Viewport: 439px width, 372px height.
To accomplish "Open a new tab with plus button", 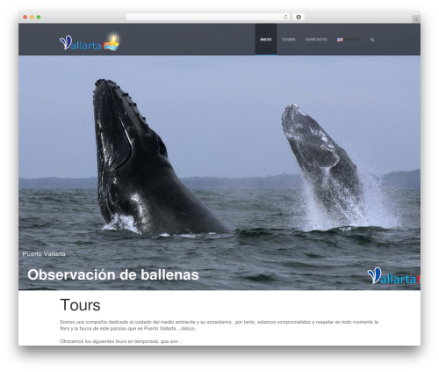I will click(416, 19).
